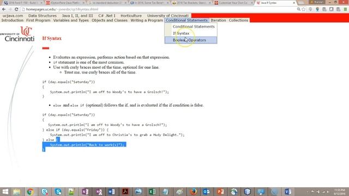
Task: Open Firefox from the taskbar
Action: click(x=193, y=192)
